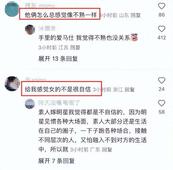Reply to the 山东 commenter
This screenshot has width=173, height=170.
click(136, 15)
